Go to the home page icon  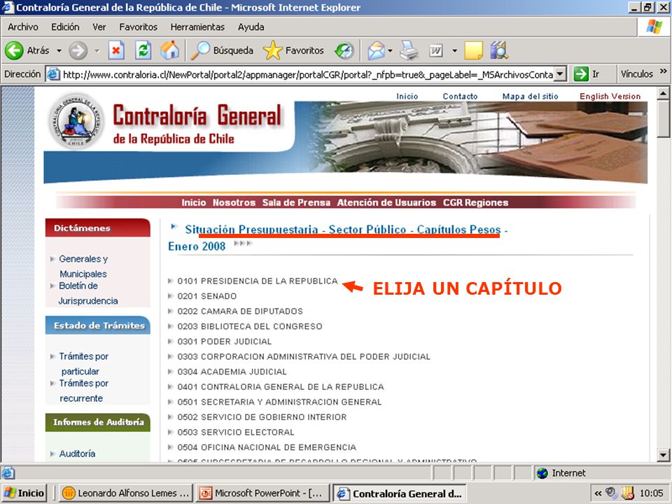click(x=169, y=50)
